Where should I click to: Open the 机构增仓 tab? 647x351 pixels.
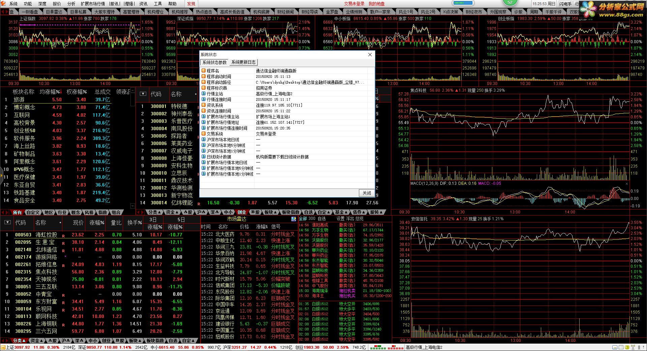155,12
